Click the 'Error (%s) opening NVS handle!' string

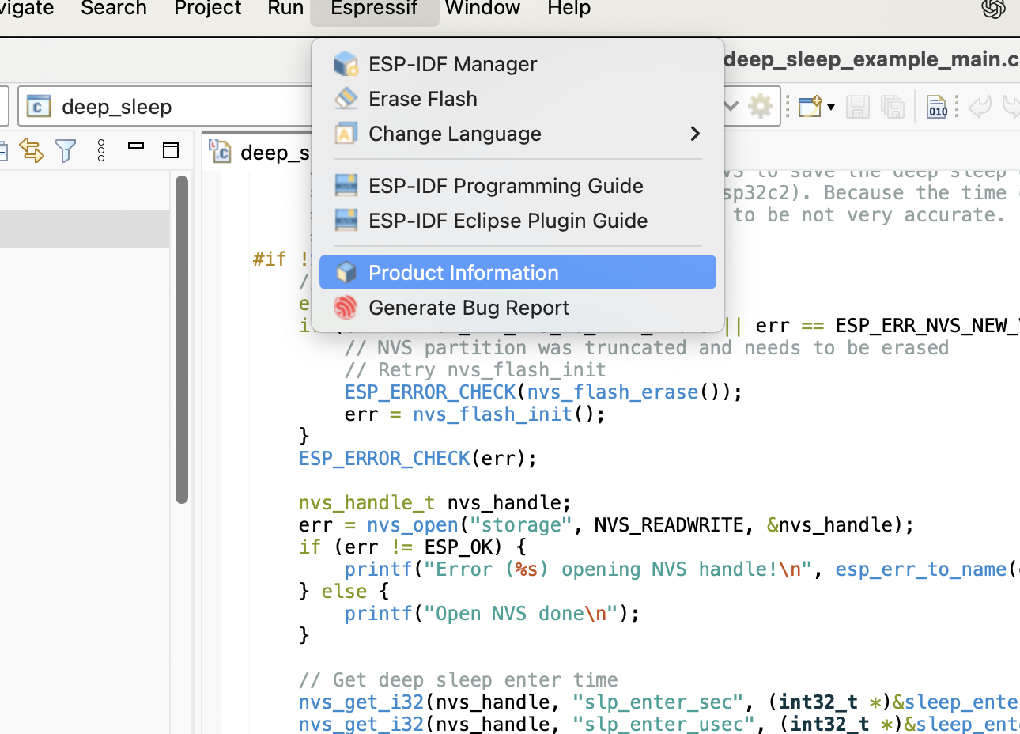pos(618,569)
